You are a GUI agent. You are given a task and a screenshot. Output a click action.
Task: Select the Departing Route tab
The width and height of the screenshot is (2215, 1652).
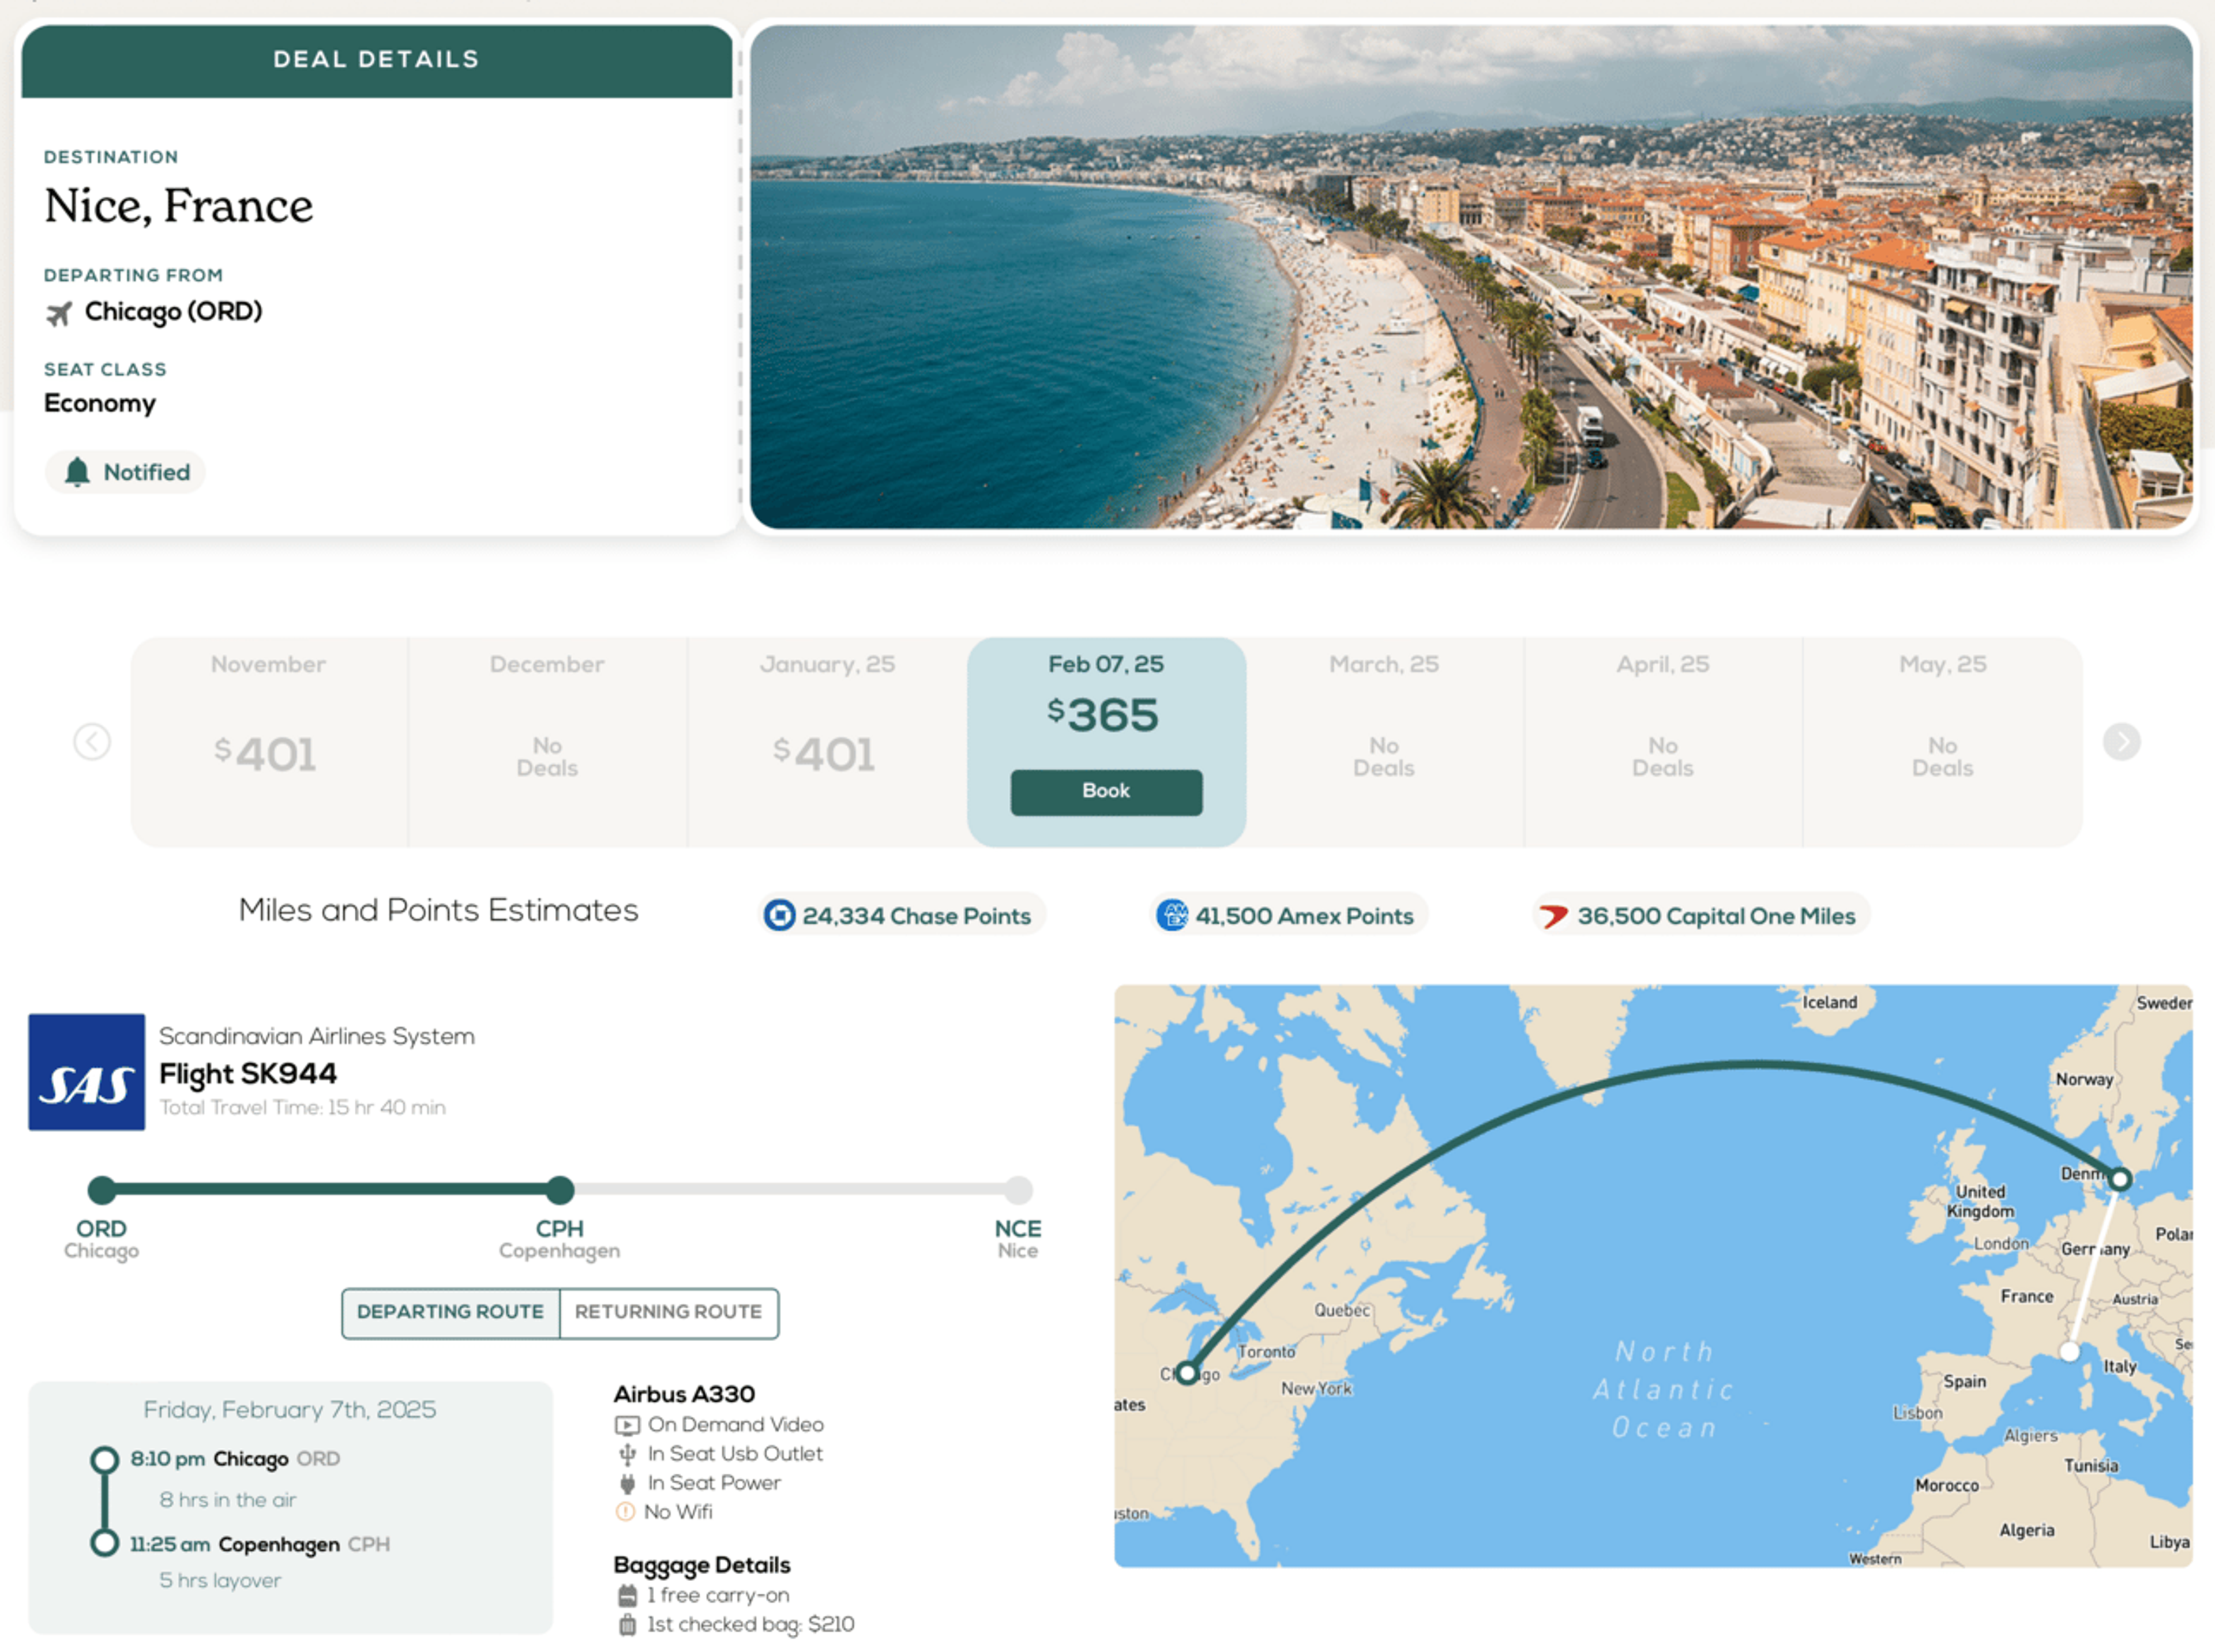tap(450, 1312)
